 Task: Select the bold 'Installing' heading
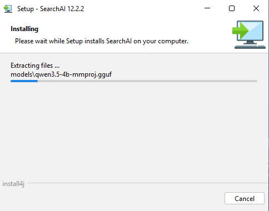click(24, 29)
